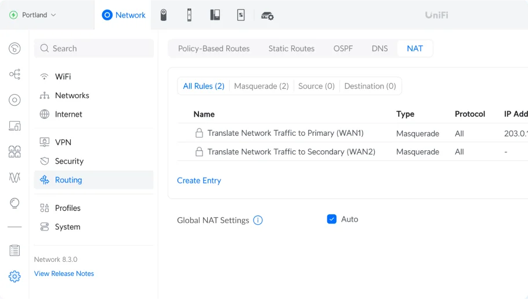This screenshot has height=299, width=528.
Task: Select the Translate Network Traffic to Secondary (WAN2) rule
Action: (x=291, y=152)
